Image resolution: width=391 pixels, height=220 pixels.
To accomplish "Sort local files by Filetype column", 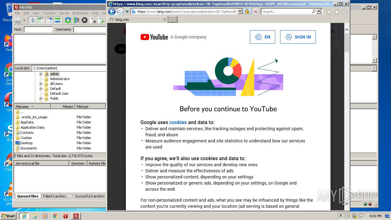I will (x=90, y=107).
